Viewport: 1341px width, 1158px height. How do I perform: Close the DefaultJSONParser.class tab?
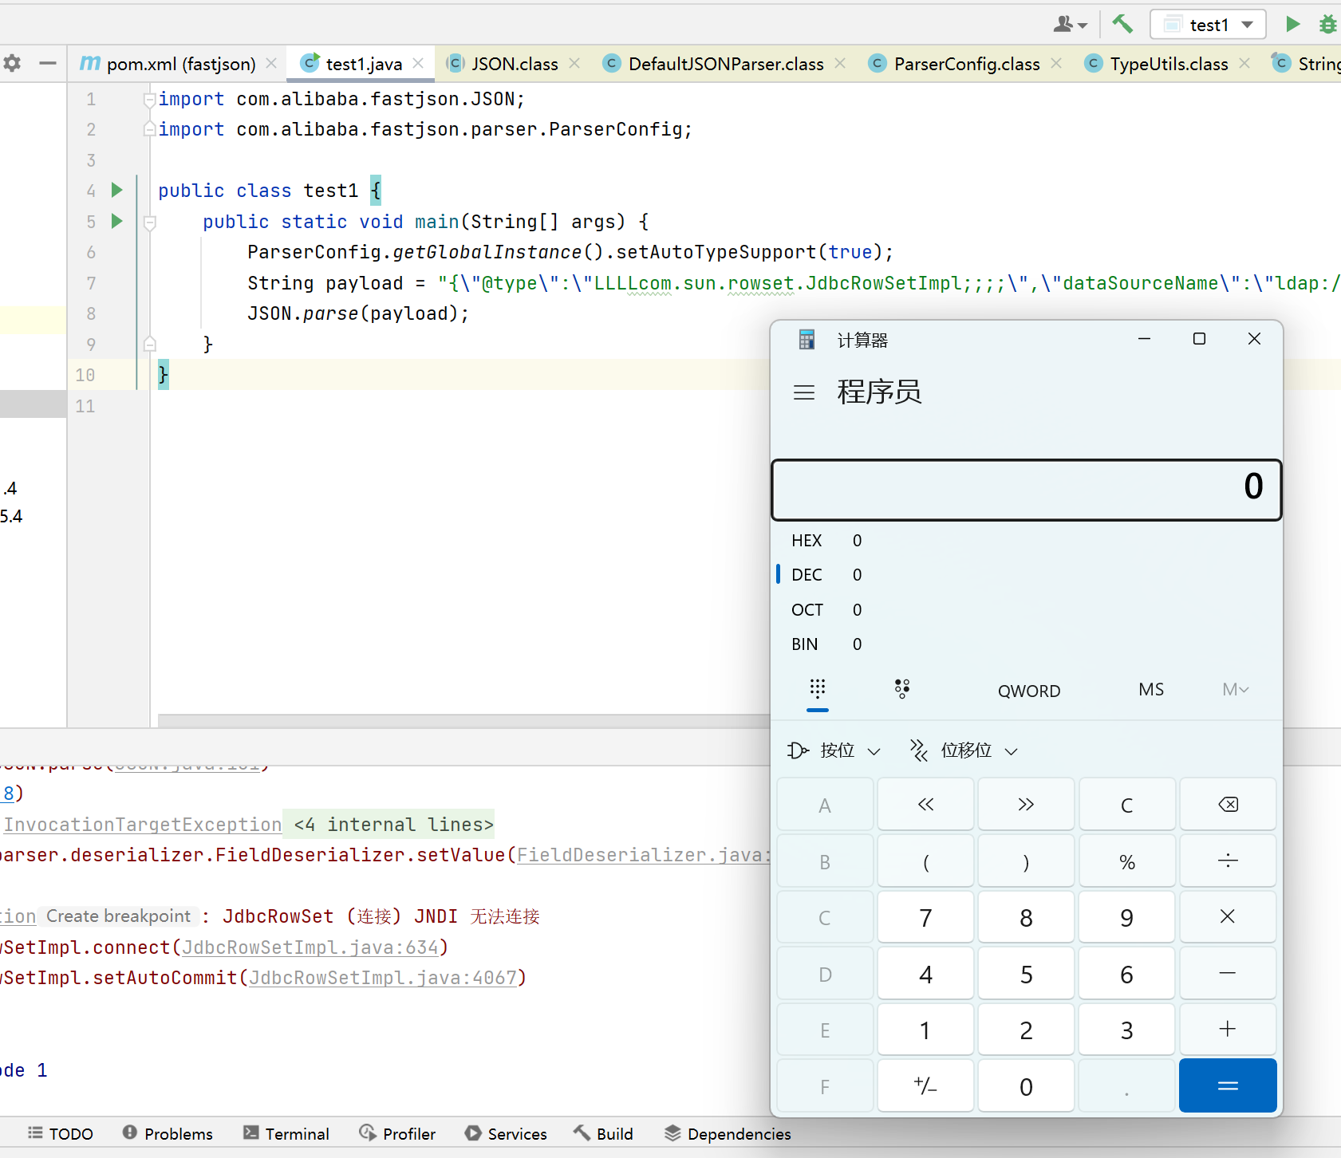[840, 64]
